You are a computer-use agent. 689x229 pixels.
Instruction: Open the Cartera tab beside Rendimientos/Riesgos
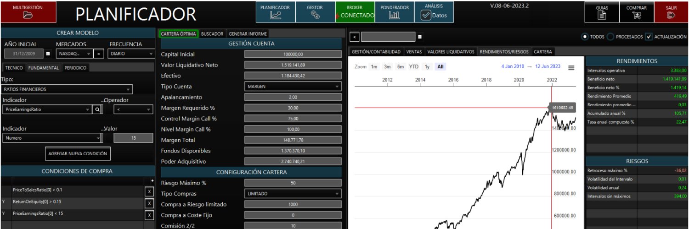(x=543, y=52)
